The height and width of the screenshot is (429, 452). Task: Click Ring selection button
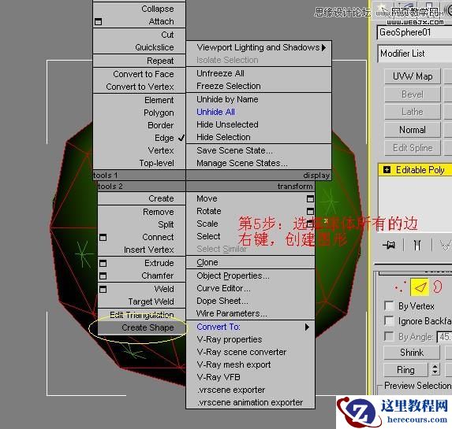(405, 370)
